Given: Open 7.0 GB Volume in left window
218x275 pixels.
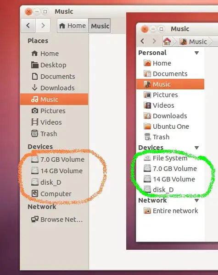Looking at the screenshot, I should [x=54, y=159].
